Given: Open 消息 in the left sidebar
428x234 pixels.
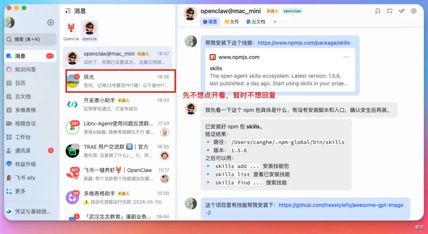Looking at the screenshot, I should point(31,56).
